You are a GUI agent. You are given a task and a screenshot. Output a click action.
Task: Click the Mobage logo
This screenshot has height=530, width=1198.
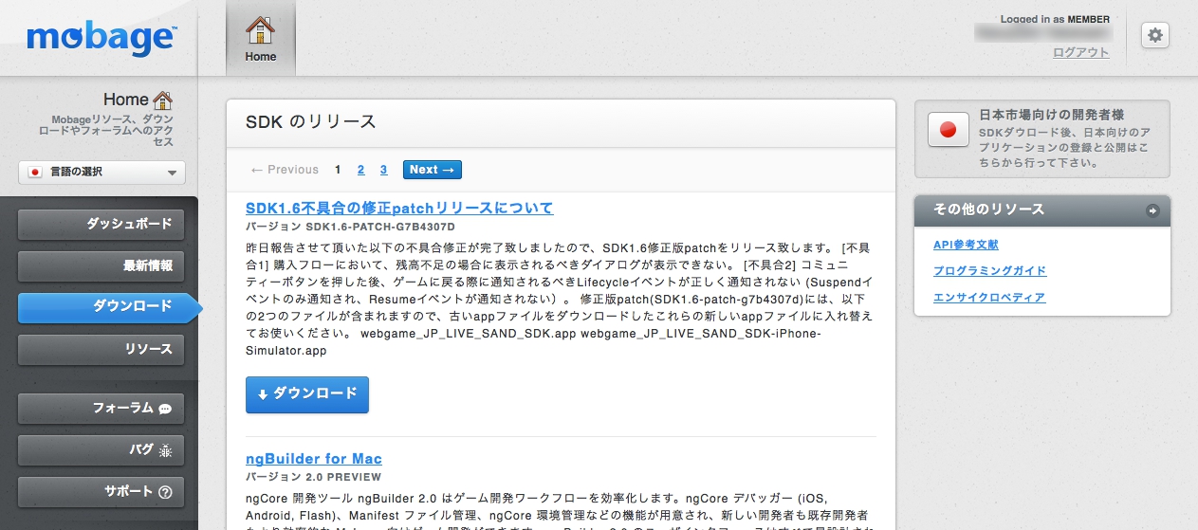[101, 39]
